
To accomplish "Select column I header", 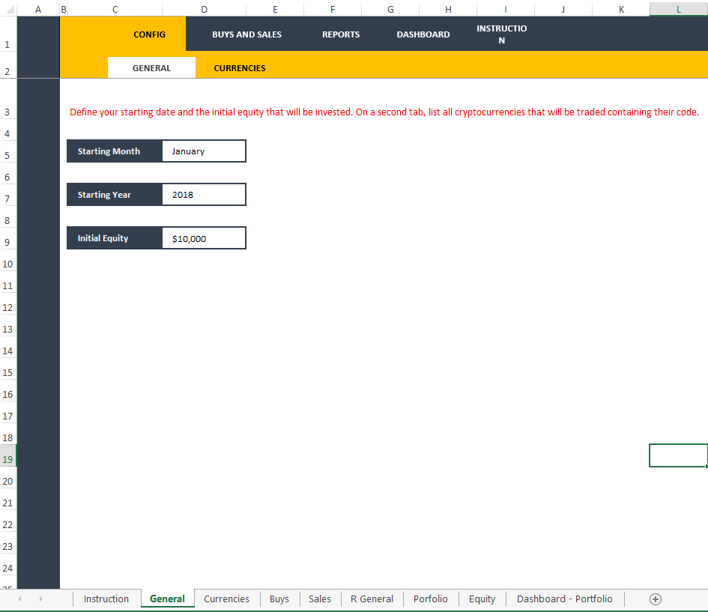I will point(506,9).
